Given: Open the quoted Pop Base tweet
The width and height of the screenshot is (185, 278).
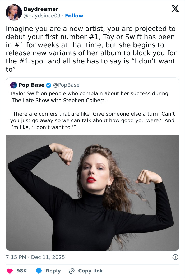Looking at the screenshot, I should coord(92,111).
